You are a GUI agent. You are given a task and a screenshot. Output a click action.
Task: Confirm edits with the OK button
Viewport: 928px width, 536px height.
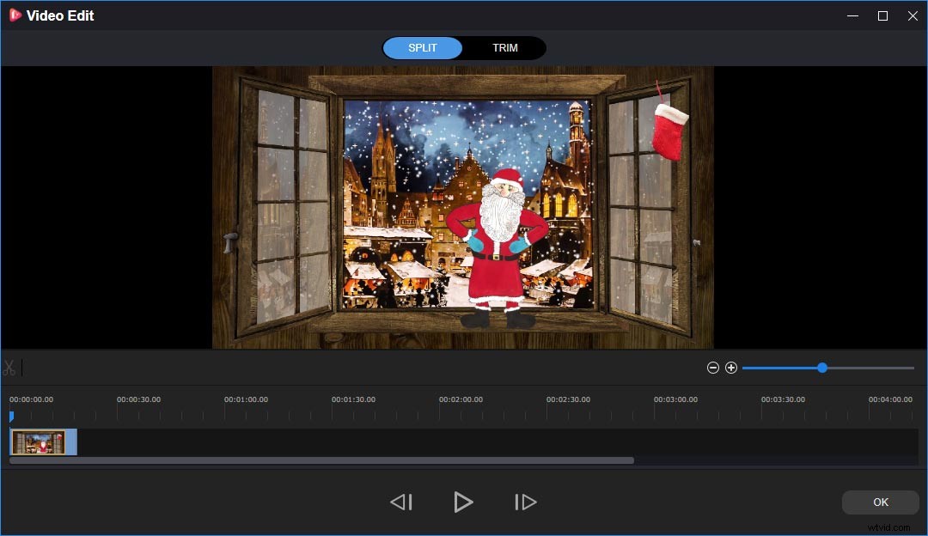click(x=880, y=502)
